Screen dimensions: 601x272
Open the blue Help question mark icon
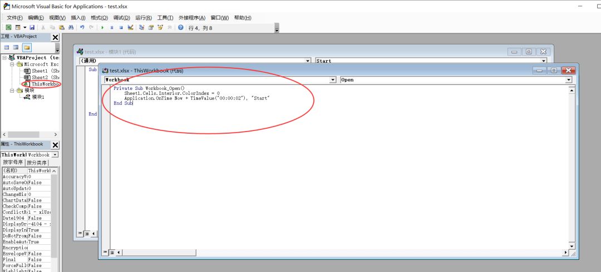point(180,27)
